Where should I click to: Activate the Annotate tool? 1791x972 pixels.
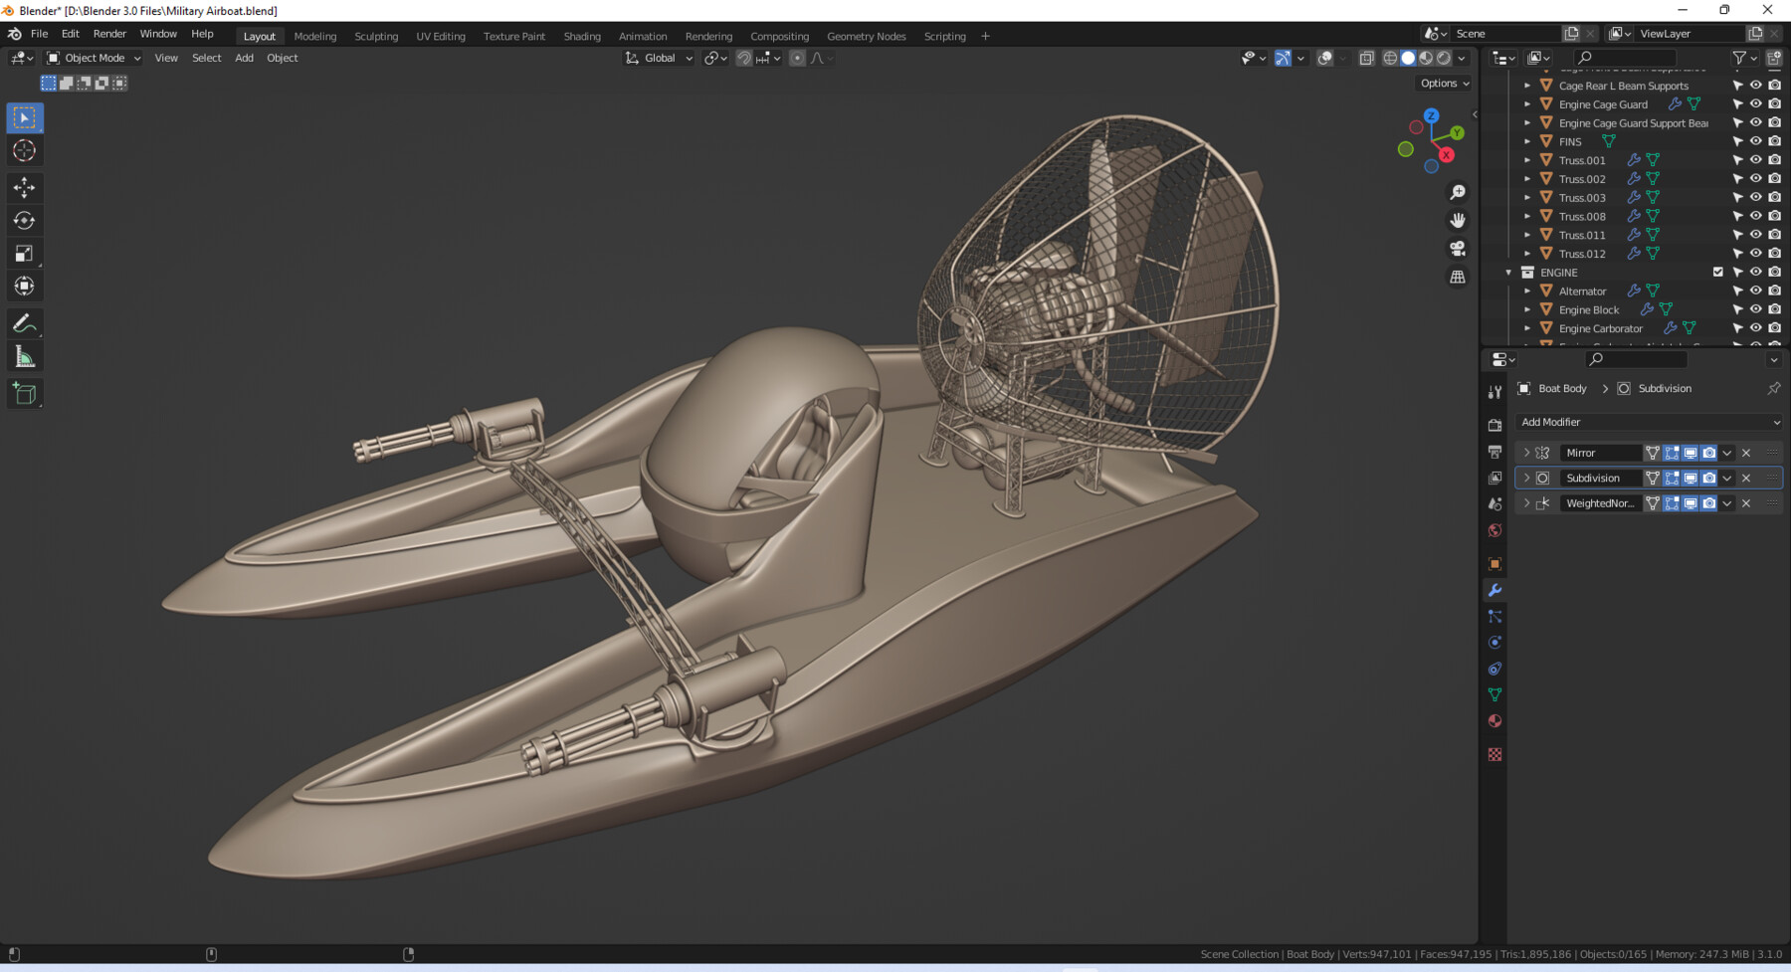[24, 322]
